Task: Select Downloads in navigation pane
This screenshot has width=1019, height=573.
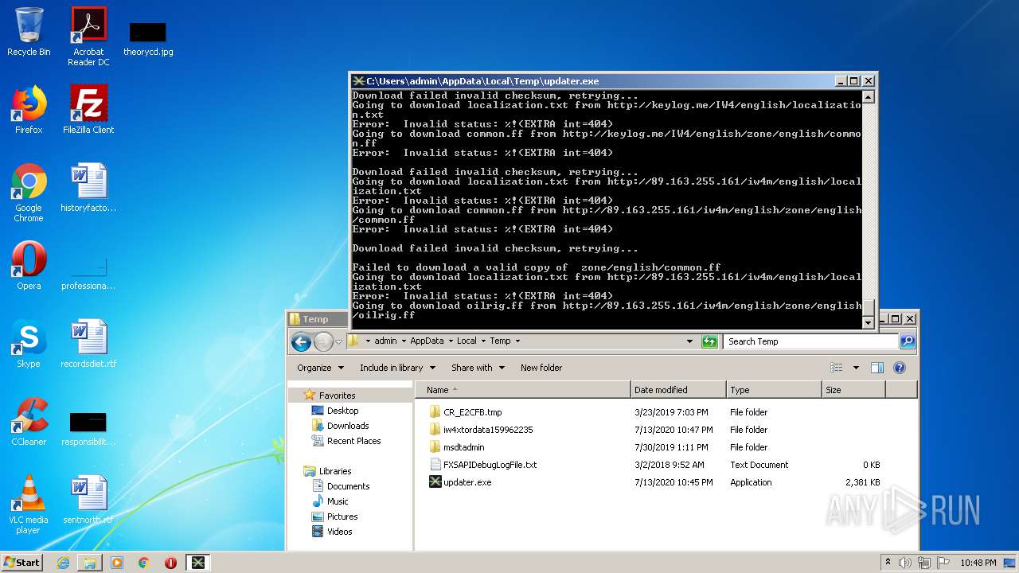Action: (x=348, y=426)
